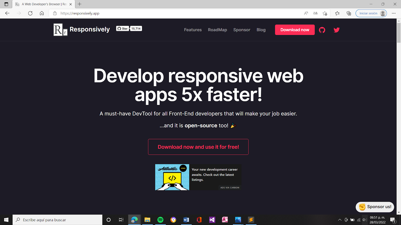
Task: Open the Favorites list icon
Action: coord(337,13)
